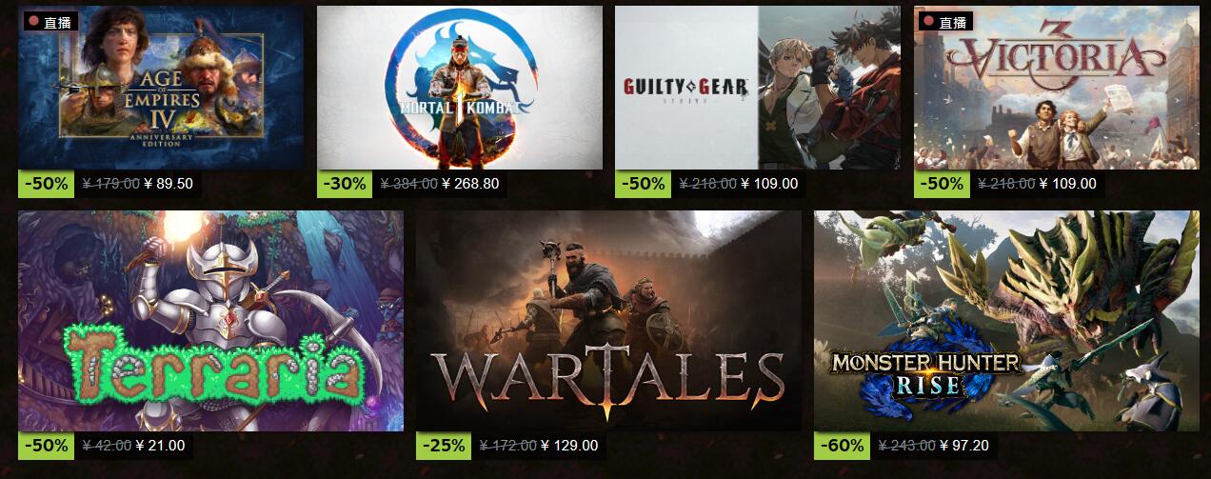The width and height of the screenshot is (1211, 479).
Task: Select the ¥ 21.00 Terraria price
Action: [161, 445]
